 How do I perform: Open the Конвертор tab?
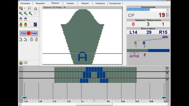click(x=100, y=3)
